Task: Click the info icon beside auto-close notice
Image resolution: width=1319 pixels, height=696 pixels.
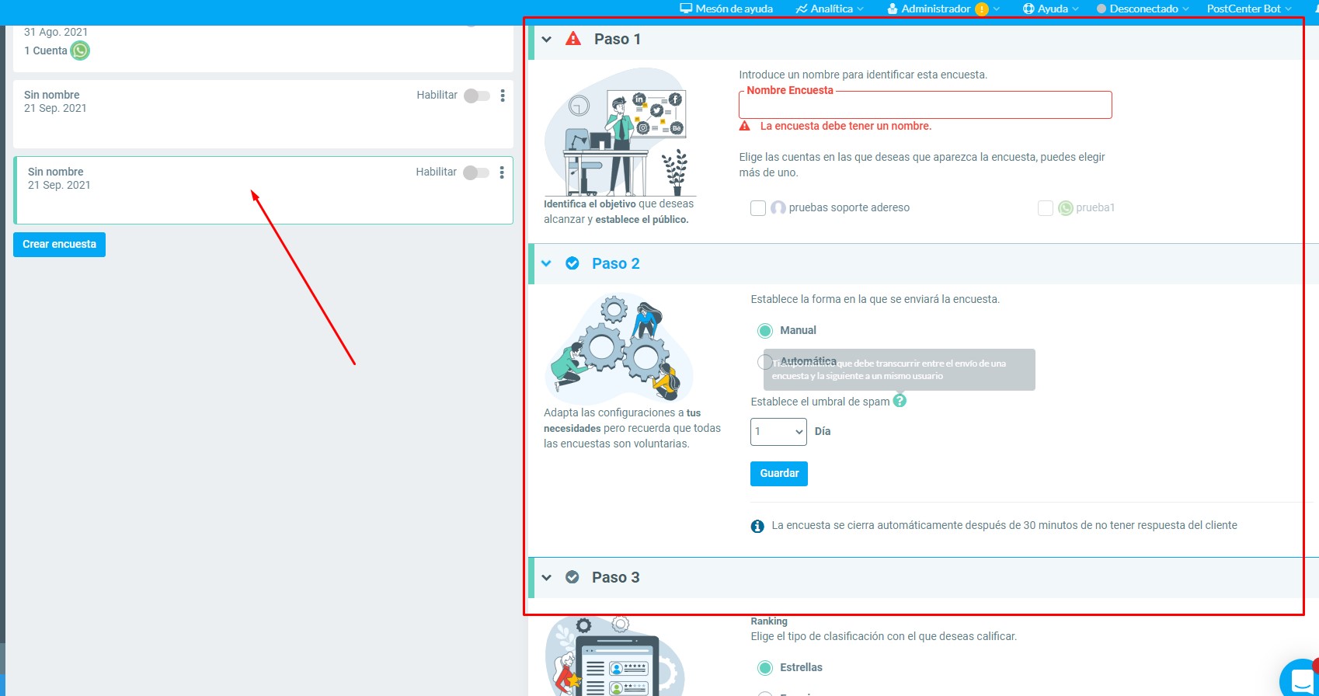Action: (x=757, y=527)
